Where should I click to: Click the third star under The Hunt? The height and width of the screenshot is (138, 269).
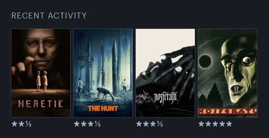point(91,124)
